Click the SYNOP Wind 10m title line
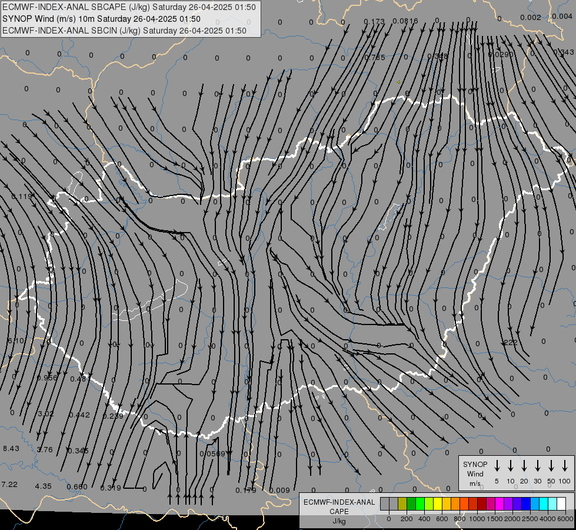The height and width of the screenshot is (530, 576). click(101, 19)
